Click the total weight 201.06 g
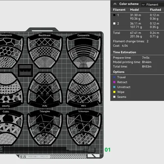The image size is (164, 164). [136, 36]
